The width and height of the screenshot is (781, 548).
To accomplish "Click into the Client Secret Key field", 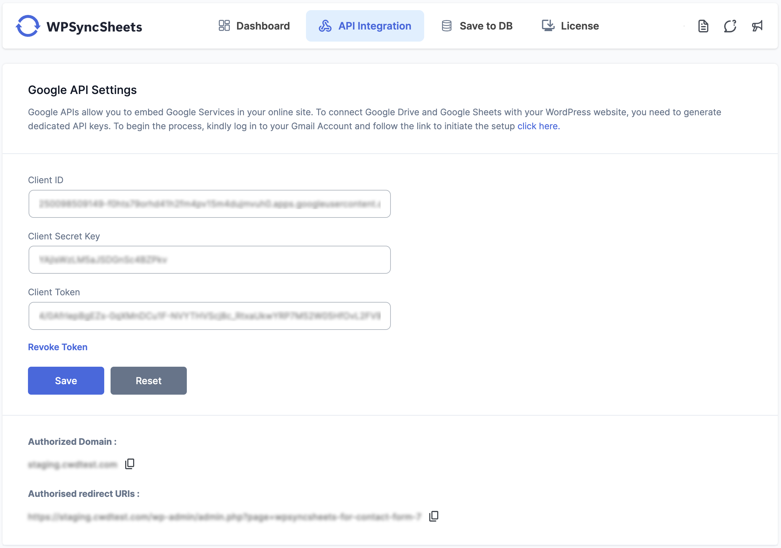I will [x=209, y=260].
